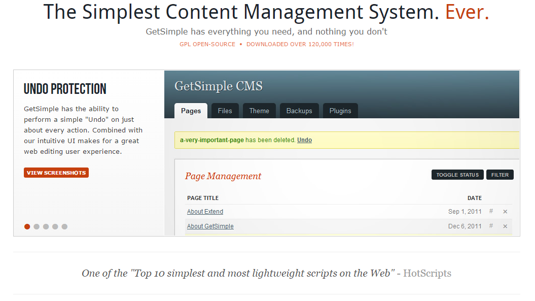Viewport: 535px width, 301px height.
Task: Open the Plugins tab
Action: coord(340,111)
